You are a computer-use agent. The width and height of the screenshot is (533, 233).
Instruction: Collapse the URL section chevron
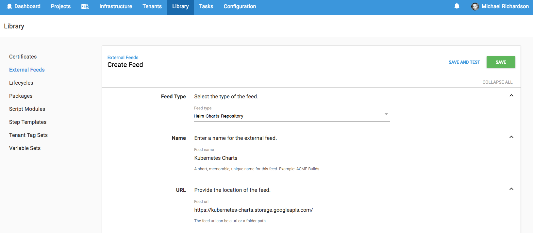(x=511, y=189)
